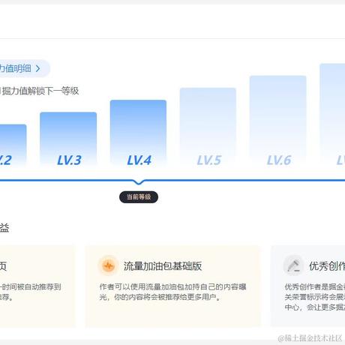345x345 pixels.
Task: Select the LV.5 level bar
Action: [x=208, y=127]
